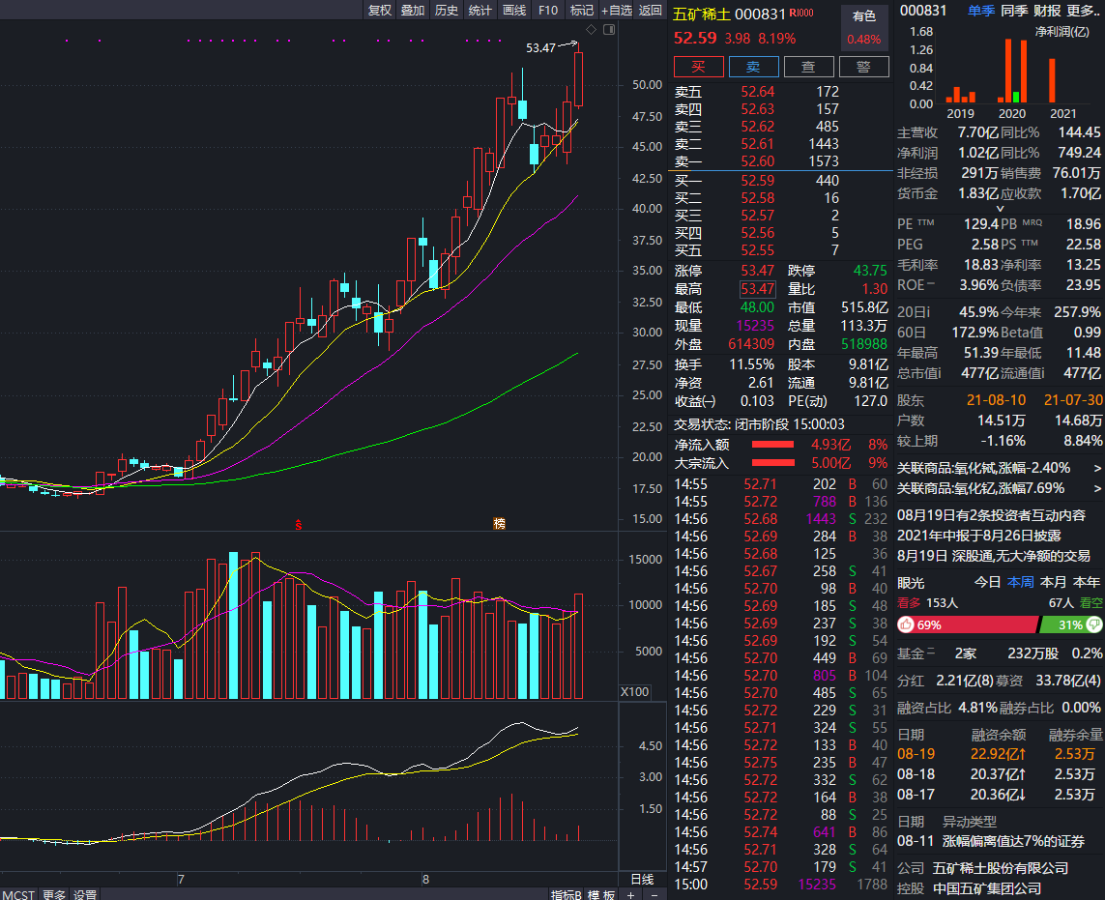Click the blue 卖 sell button
Image resolution: width=1105 pixels, height=900 pixels.
753,67
